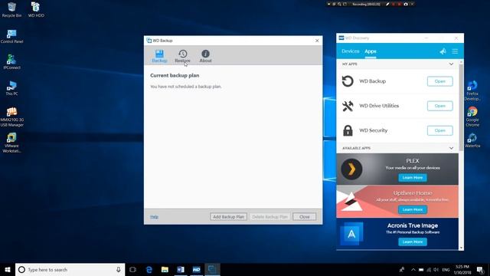The image size is (490, 276).
Task: Click the volume icon in system tray
Action: pyautogui.click(x=436, y=269)
